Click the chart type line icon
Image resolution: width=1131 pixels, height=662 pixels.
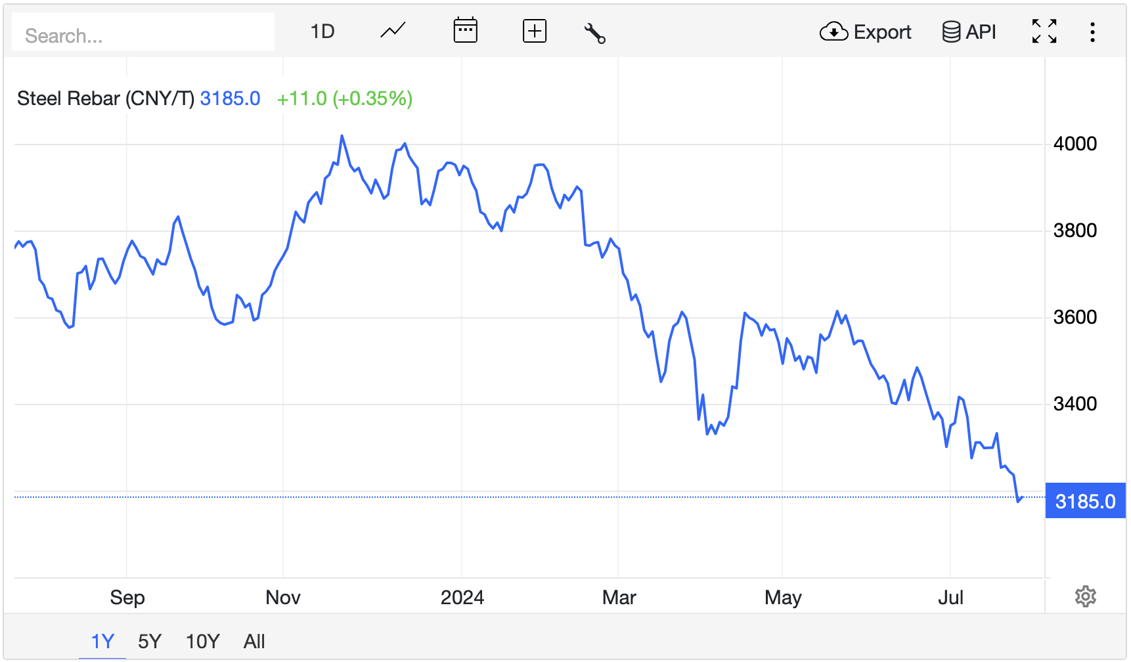[393, 31]
